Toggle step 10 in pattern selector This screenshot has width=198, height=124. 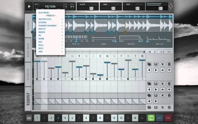click(x=100, y=118)
